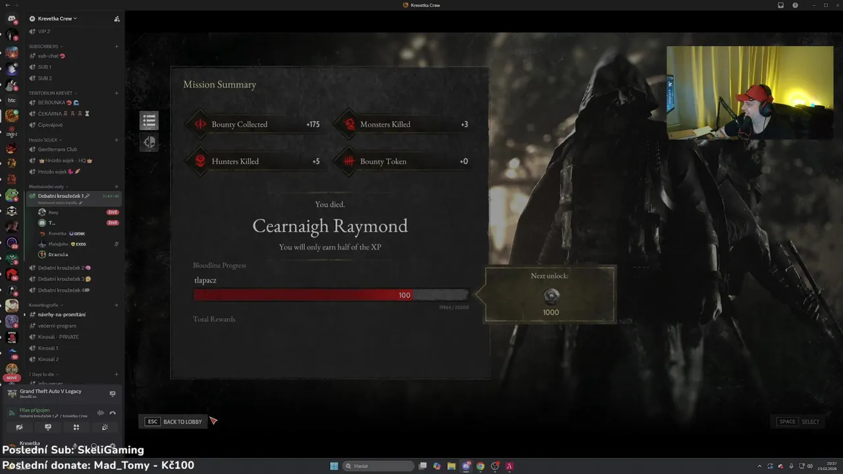Collapse the SUBSCRIBERS category
The width and height of the screenshot is (843, 474).
point(45,47)
